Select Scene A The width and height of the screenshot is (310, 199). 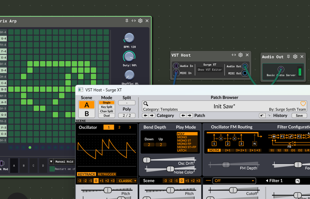pyautogui.click(x=86, y=105)
